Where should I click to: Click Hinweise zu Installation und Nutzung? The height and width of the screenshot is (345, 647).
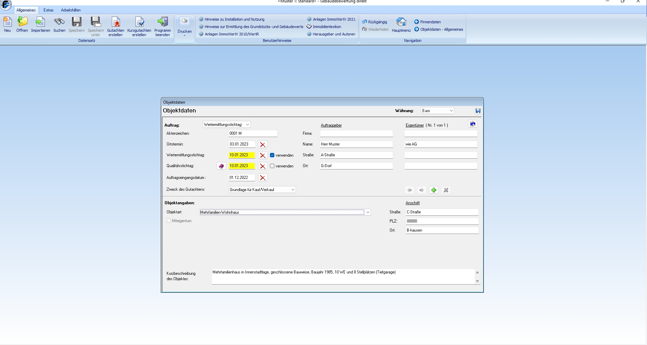(234, 19)
